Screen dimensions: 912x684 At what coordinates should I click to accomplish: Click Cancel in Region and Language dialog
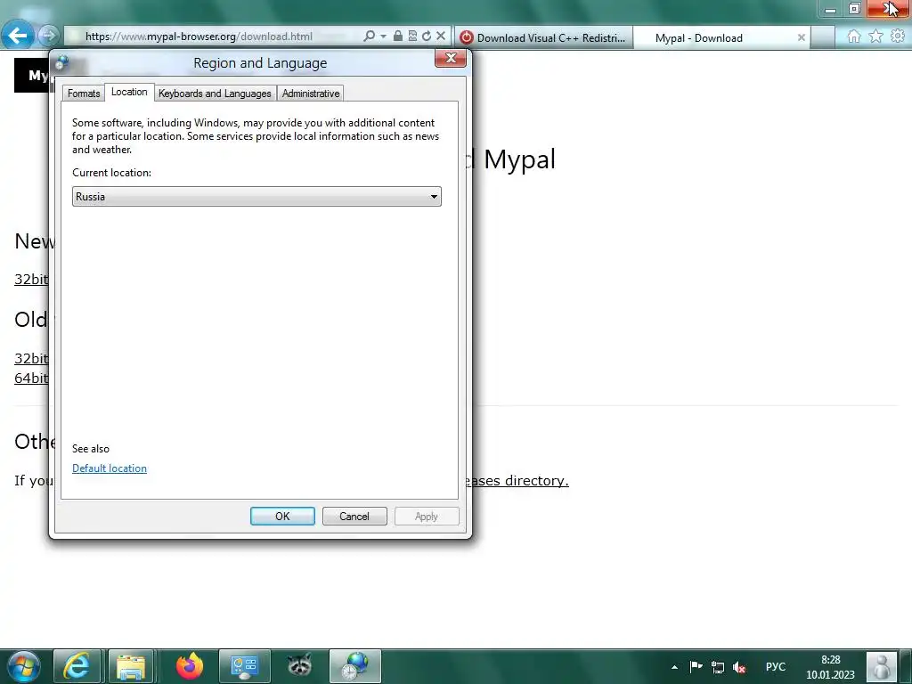pyautogui.click(x=354, y=516)
